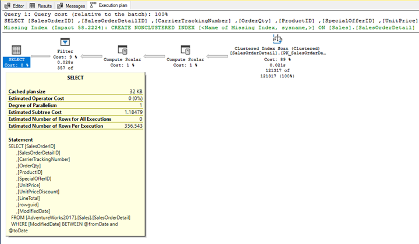
Task: Click the Editor tab icon
Action: [x=7, y=6]
